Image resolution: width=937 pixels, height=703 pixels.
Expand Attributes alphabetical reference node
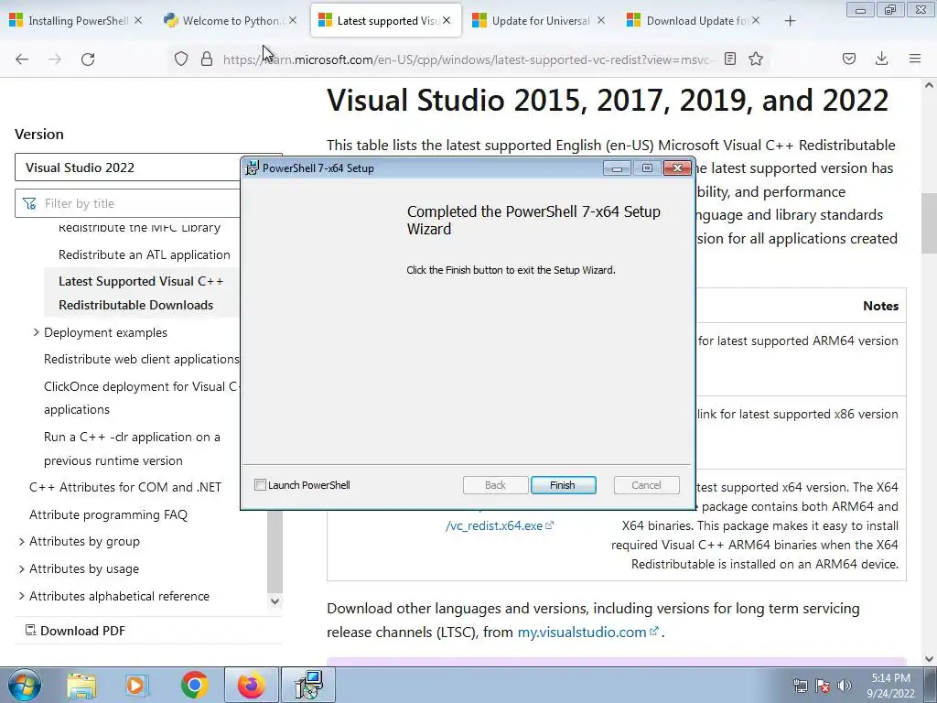tap(22, 596)
